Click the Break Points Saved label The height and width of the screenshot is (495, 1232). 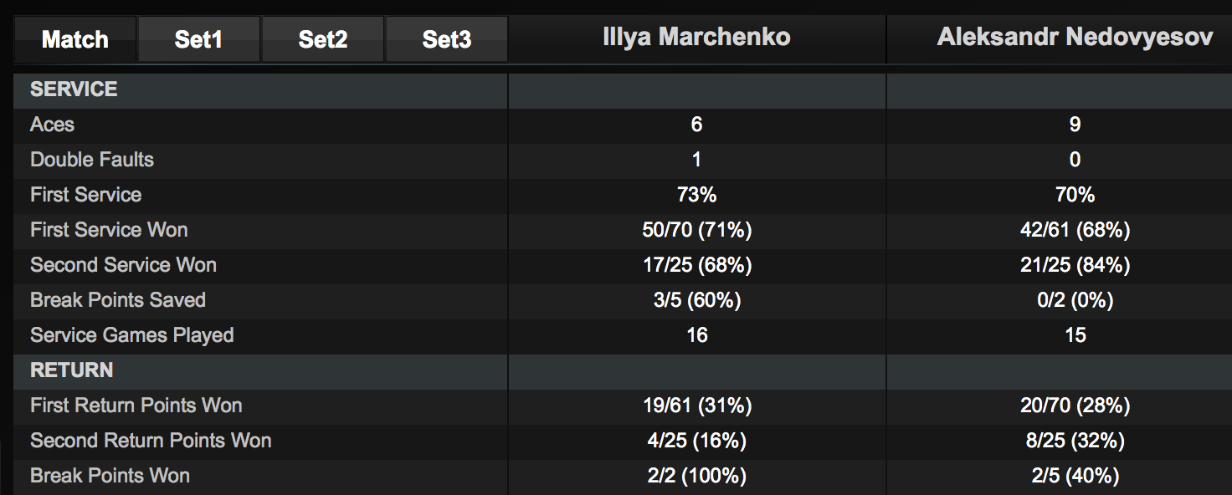(117, 300)
